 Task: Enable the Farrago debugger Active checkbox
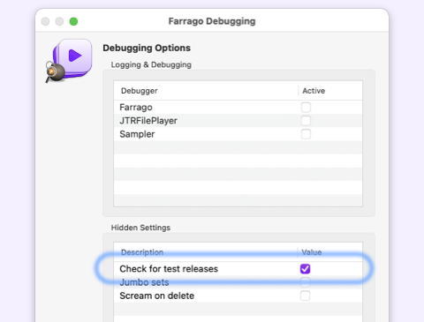click(306, 108)
